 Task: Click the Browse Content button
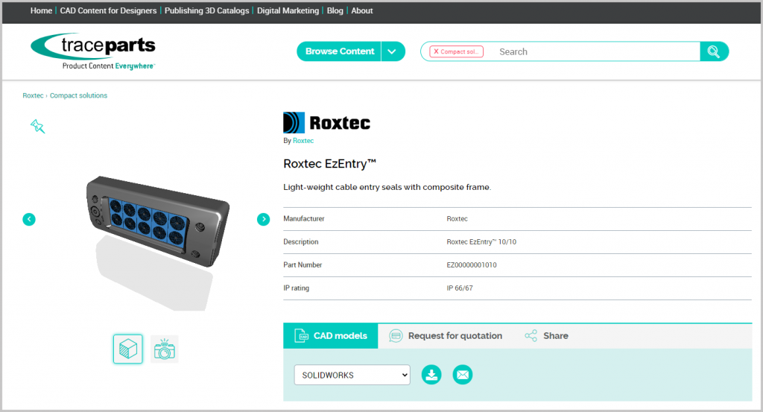click(340, 51)
